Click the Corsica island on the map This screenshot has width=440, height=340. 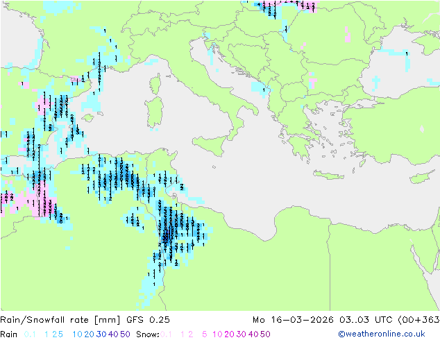(155, 84)
